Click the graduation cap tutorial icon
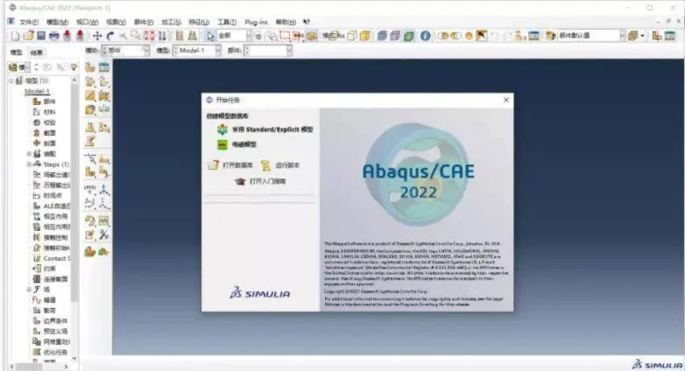 click(x=240, y=181)
